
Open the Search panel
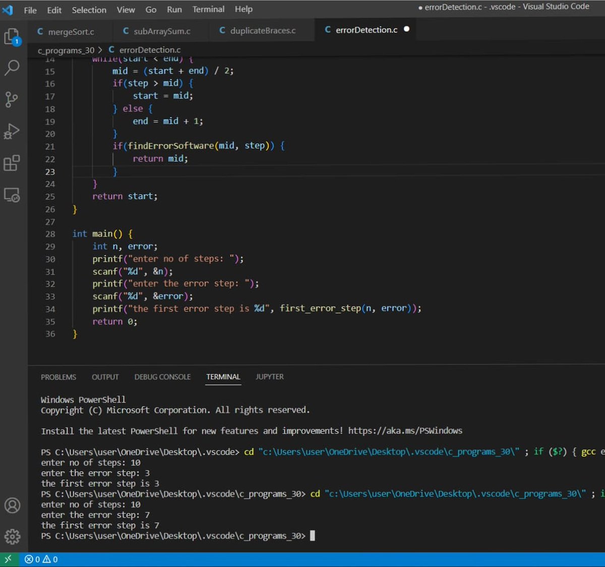[11, 67]
